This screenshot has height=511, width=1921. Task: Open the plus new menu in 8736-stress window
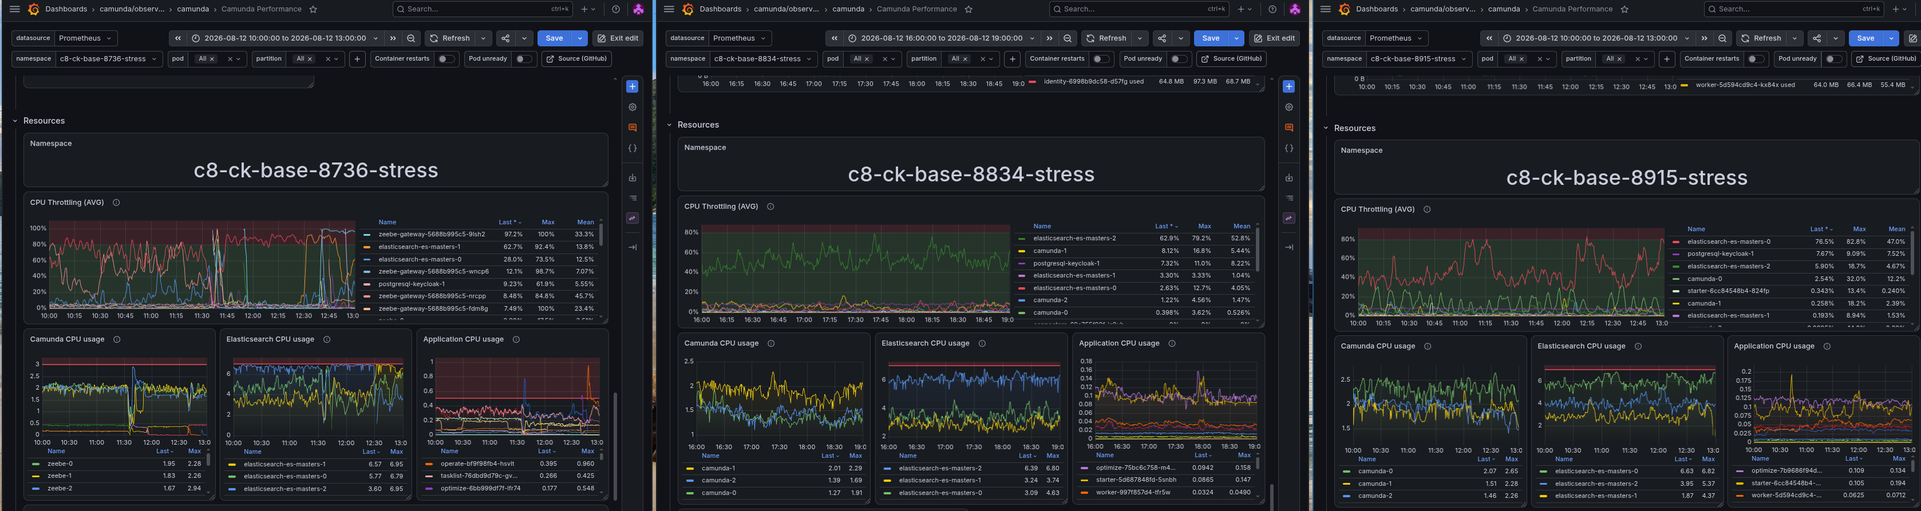pyautogui.click(x=588, y=9)
